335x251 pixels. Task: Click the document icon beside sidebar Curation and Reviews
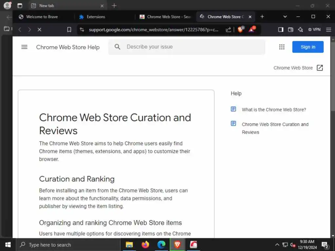click(x=233, y=123)
